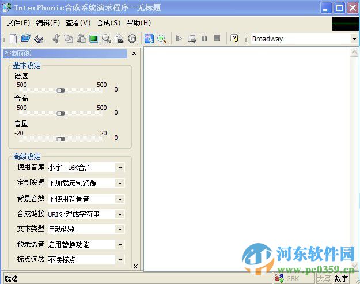Open the 查看(V) menu
The image size is (360, 284).
click(78, 23)
